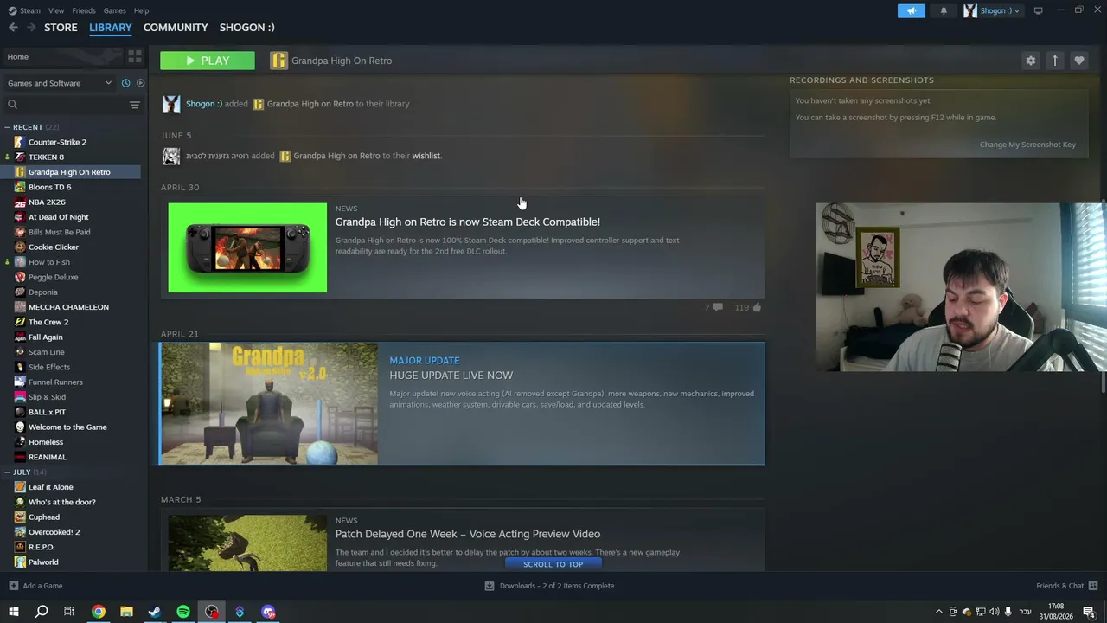Switch to Big Picture mode via monitor icon
The height and width of the screenshot is (623, 1107).
point(1038,10)
